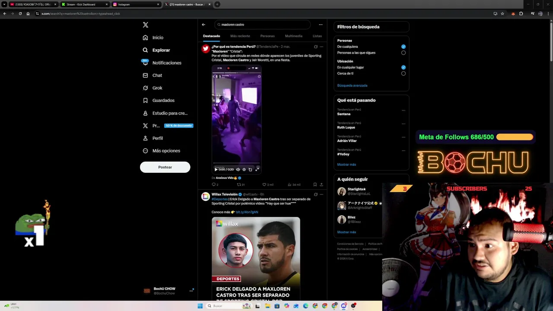This screenshot has width=553, height=311.
Task: Open Microsoft Edge from the taskbar
Action: 305,306
